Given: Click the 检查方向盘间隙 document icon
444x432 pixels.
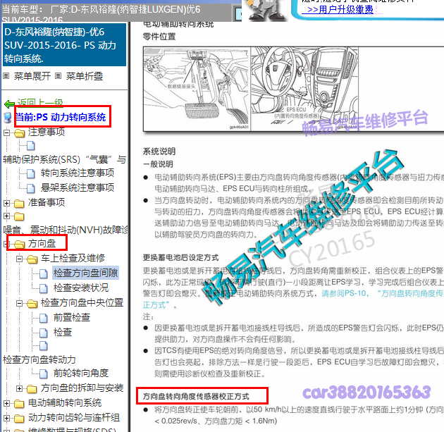Looking at the screenshot, I should (43, 273).
